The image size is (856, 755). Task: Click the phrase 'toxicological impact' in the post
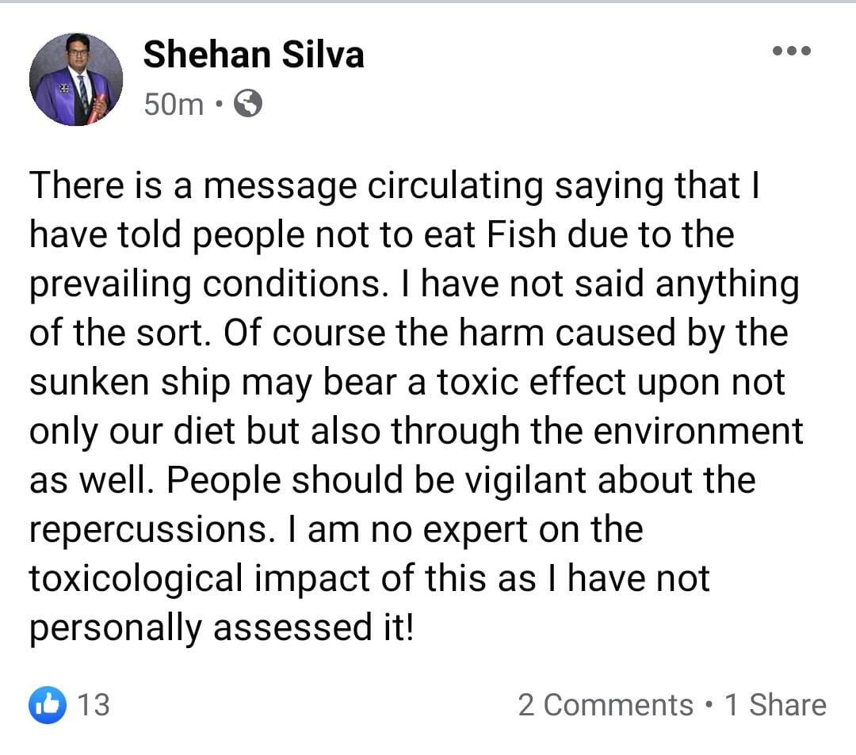[199, 579]
